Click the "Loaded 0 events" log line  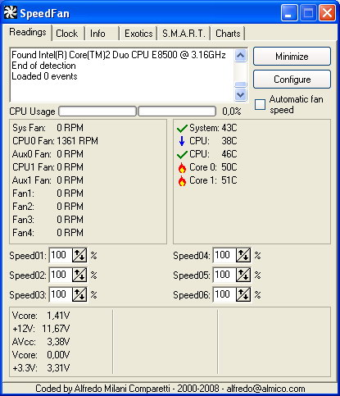(x=44, y=76)
